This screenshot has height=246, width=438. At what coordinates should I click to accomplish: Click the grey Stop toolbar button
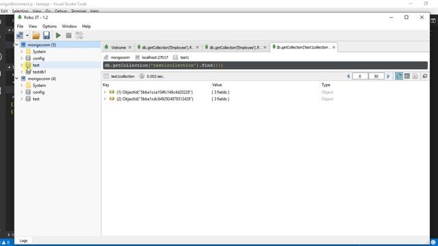(x=68, y=36)
